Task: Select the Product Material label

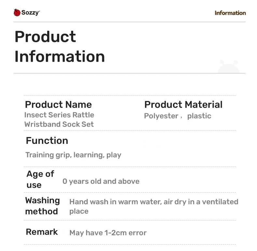Action: 183,104
